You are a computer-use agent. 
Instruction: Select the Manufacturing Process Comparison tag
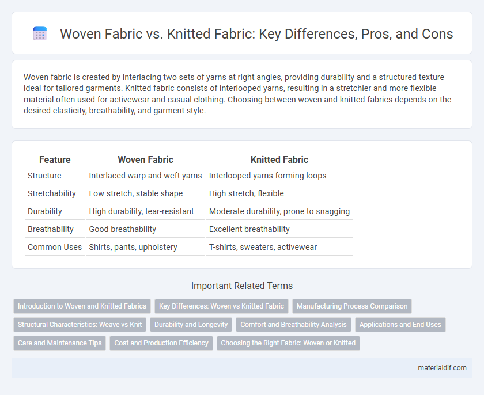[x=352, y=306]
